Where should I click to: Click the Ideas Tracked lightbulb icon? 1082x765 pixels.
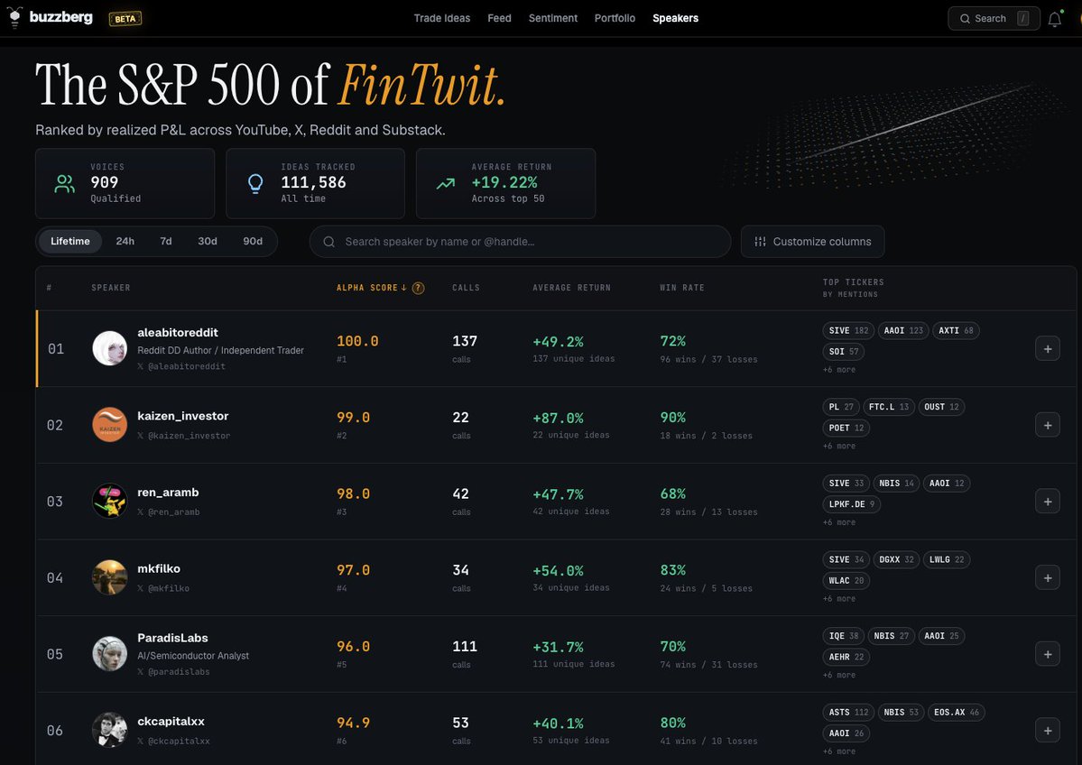click(255, 183)
